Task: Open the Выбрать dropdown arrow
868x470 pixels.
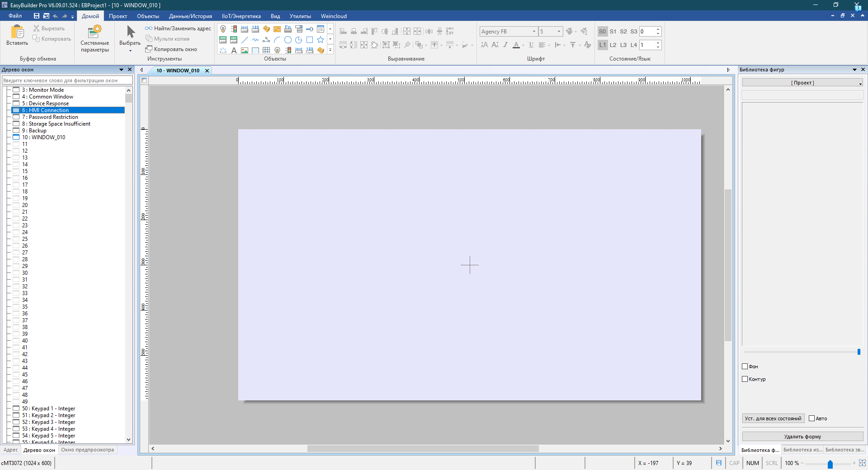Action: [x=130, y=51]
